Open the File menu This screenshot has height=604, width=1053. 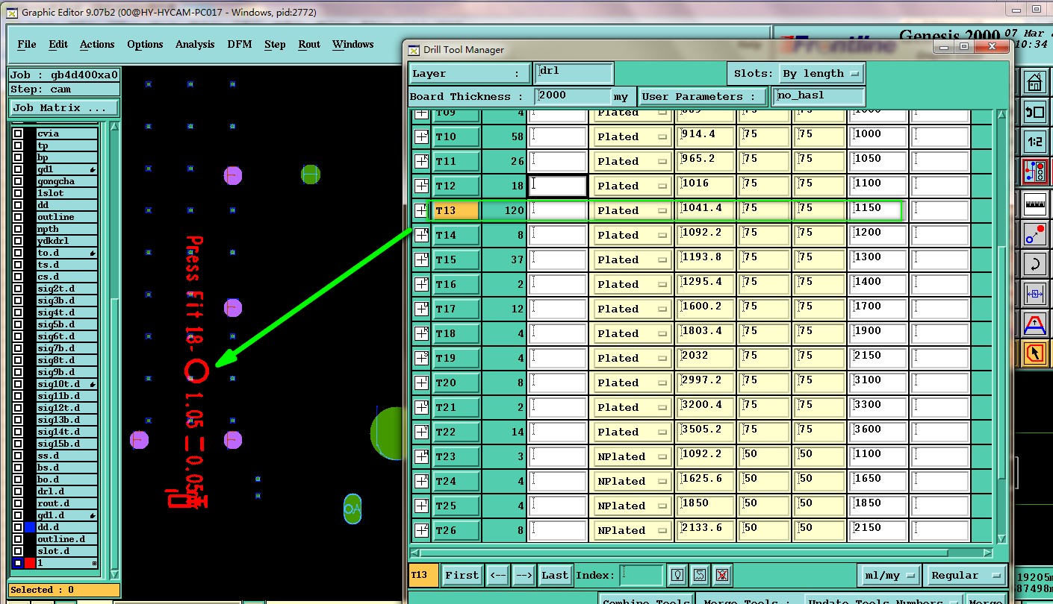27,44
